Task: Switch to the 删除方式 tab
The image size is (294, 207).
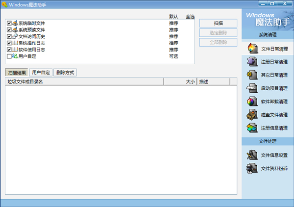Action: point(65,73)
